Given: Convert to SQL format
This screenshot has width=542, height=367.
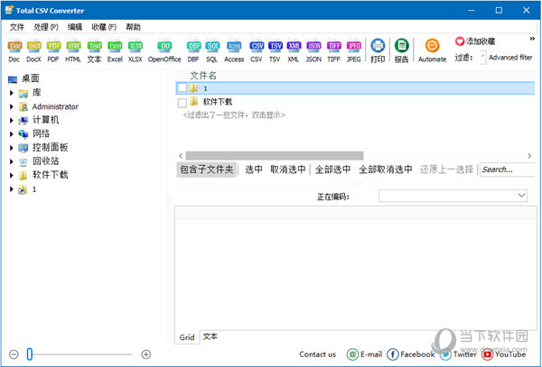Looking at the screenshot, I should pos(212,51).
